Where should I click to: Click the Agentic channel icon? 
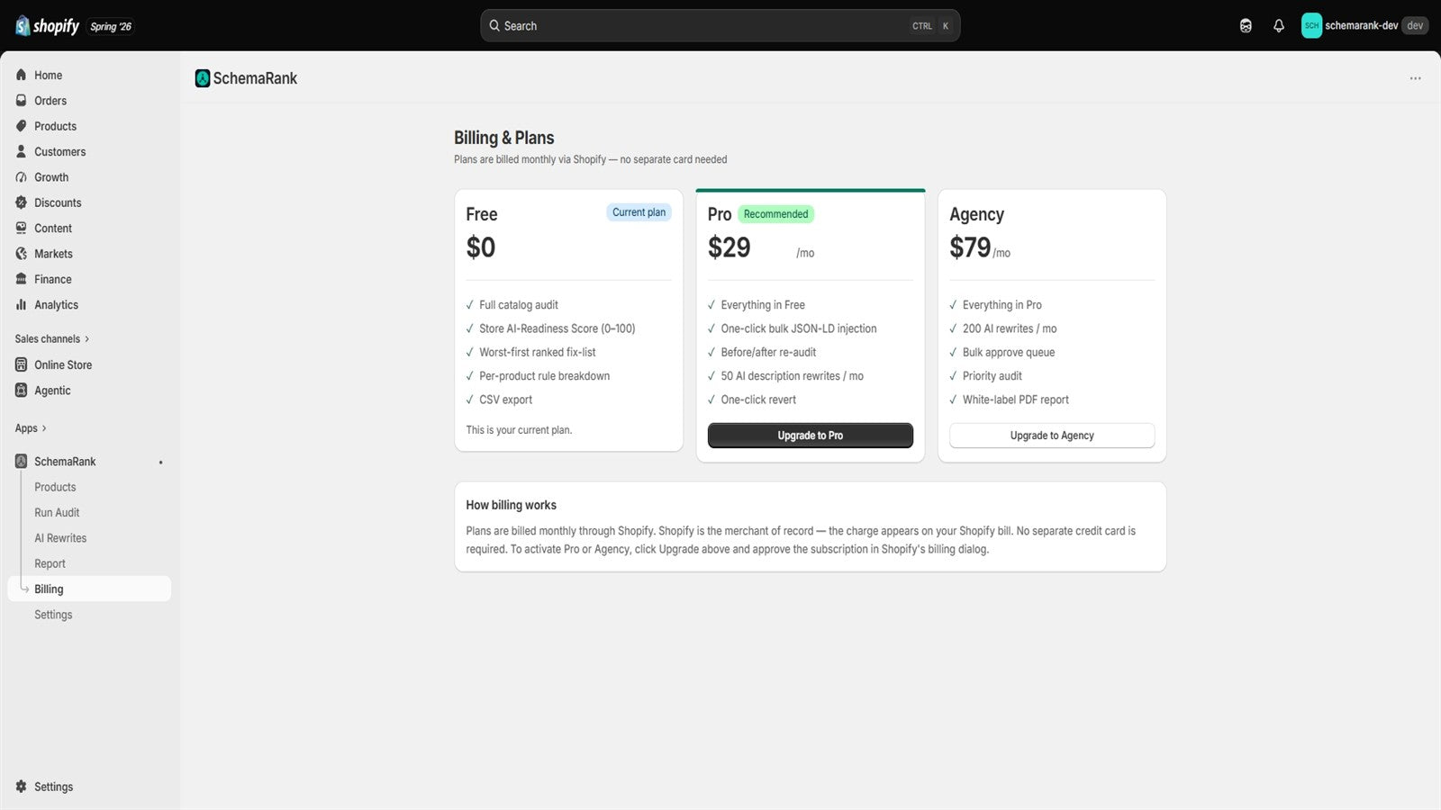pos(22,391)
